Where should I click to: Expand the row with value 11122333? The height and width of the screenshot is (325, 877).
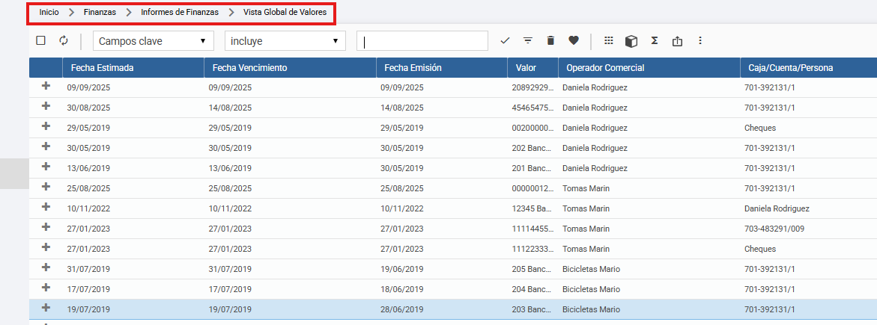click(46, 247)
